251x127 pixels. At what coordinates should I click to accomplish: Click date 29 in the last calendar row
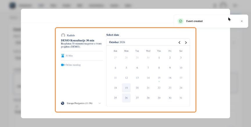point(159,98)
